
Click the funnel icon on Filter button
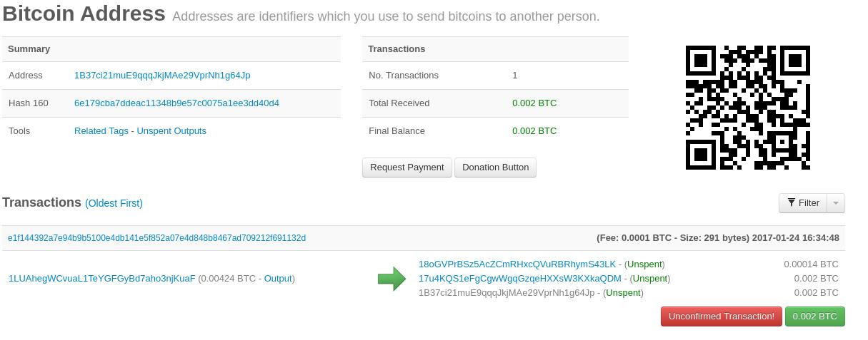click(x=792, y=203)
